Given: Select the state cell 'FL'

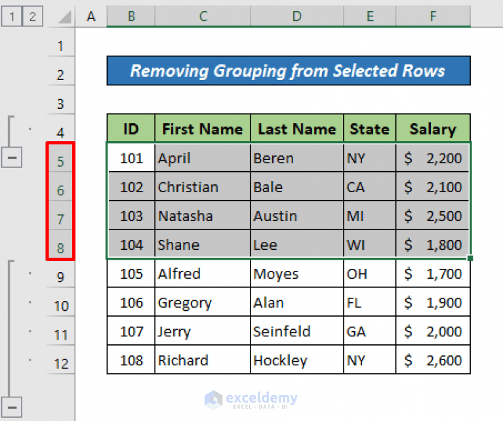Looking at the screenshot, I should pos(370,302).
